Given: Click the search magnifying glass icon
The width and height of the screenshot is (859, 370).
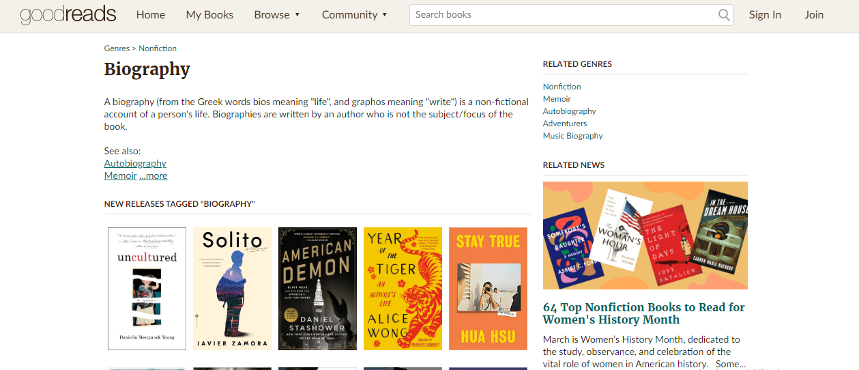Looking at the screenshot, I should click(x=724, y=15).
